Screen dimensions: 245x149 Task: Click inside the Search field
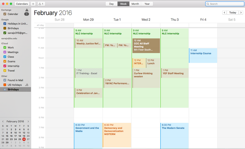(x=225, y=4)
